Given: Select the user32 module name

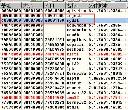Looking at the screenshot, I should pyautogui.click(x=74, y=83).
